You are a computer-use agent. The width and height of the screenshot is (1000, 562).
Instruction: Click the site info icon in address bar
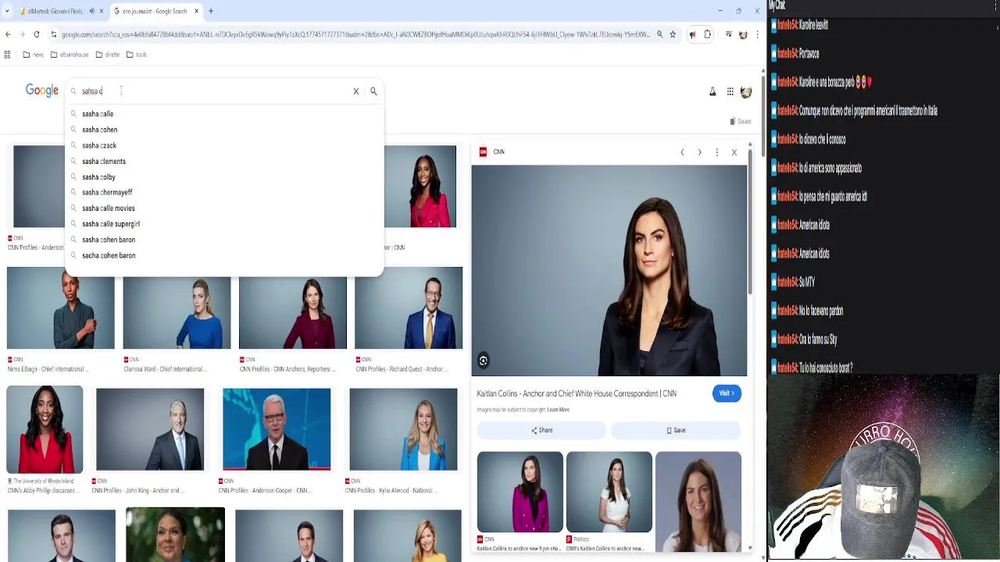point(53,34)
